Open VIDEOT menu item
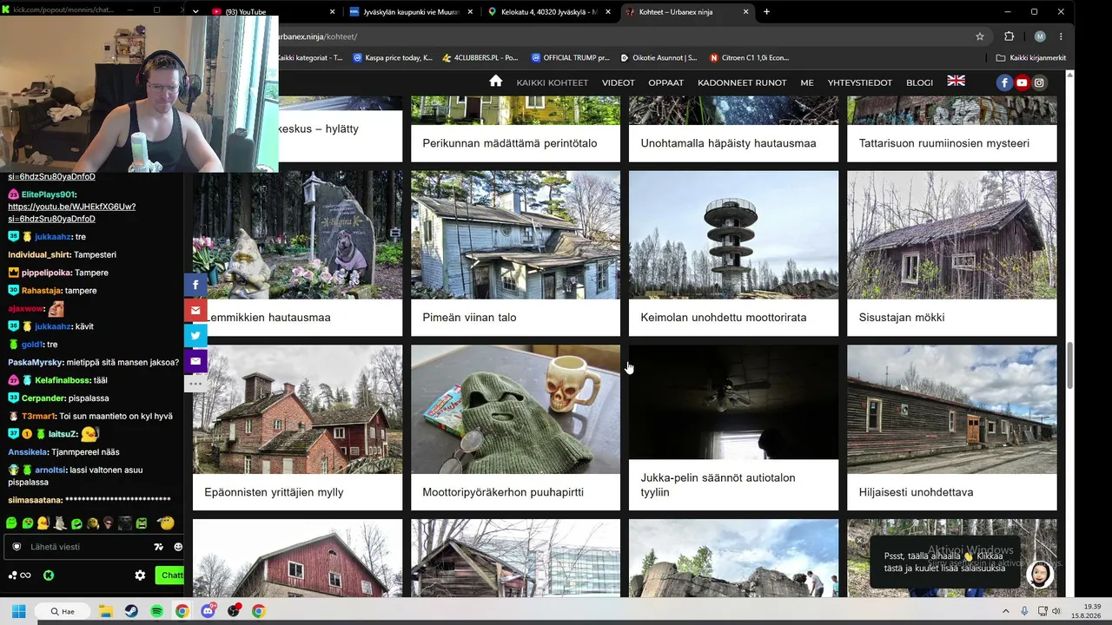Image resolution: width=1112 pixels, height=625 pixels. pyautogui.click(x=619, y=82)
